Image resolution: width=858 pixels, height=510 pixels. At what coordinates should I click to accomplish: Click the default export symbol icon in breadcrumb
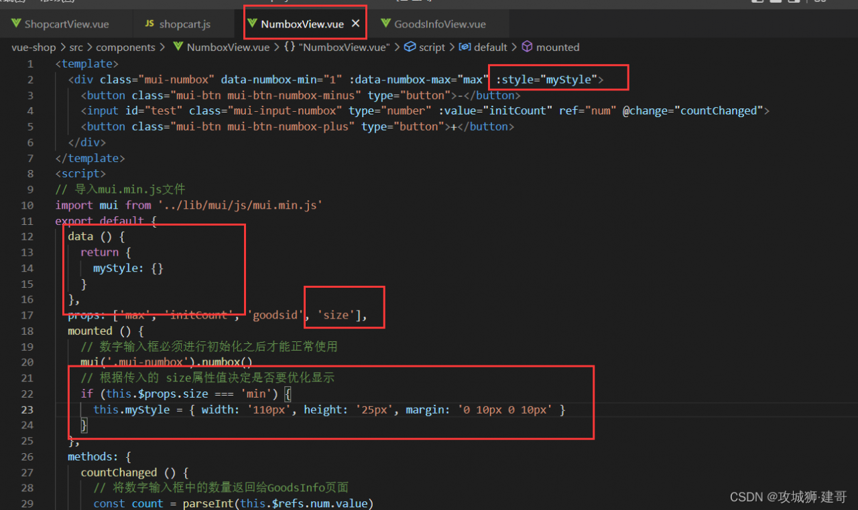tap(465, 48)
